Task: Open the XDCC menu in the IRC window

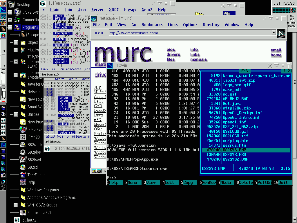Action: tap(114, 10)
